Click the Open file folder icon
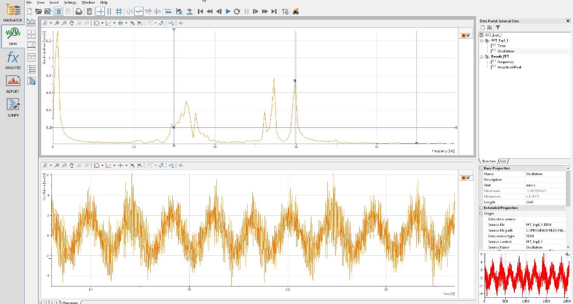The width and height of the screenshot is (573, 304). (x=39, y=12)
